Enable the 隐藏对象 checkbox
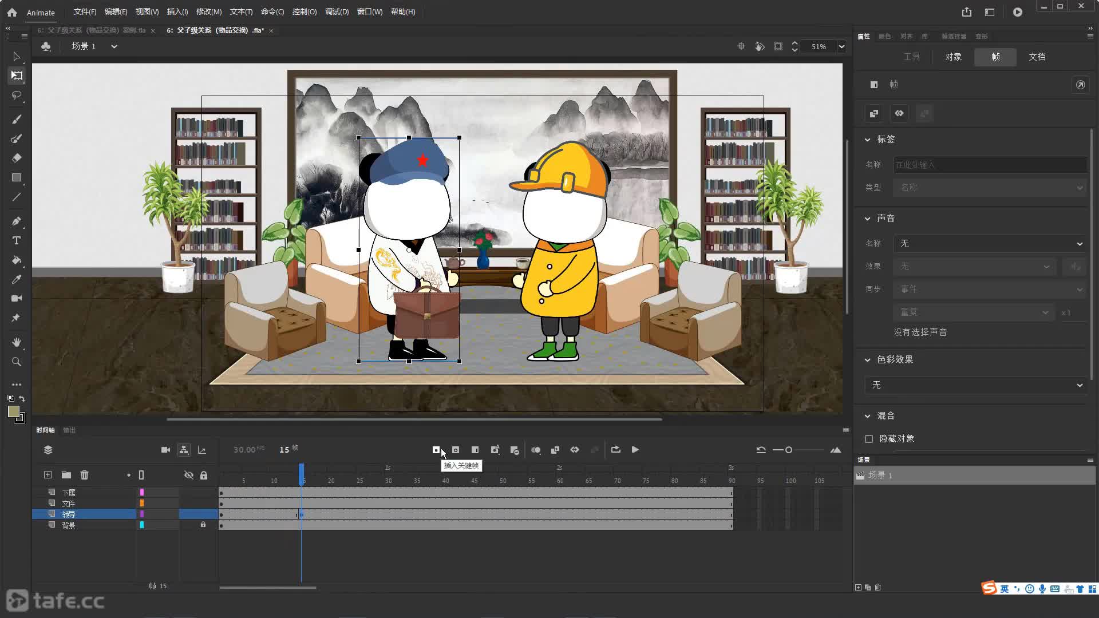Screen dimensions: 1099x618 tap(869, 438)
